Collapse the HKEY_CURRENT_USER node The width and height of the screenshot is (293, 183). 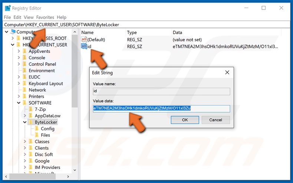13,45
